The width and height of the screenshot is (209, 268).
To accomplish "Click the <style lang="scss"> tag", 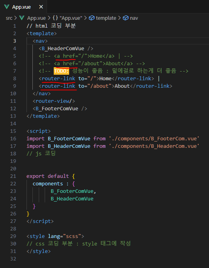I will coord(55,236).
